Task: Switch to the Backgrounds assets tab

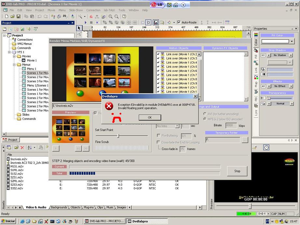Action: pos(59,207)
